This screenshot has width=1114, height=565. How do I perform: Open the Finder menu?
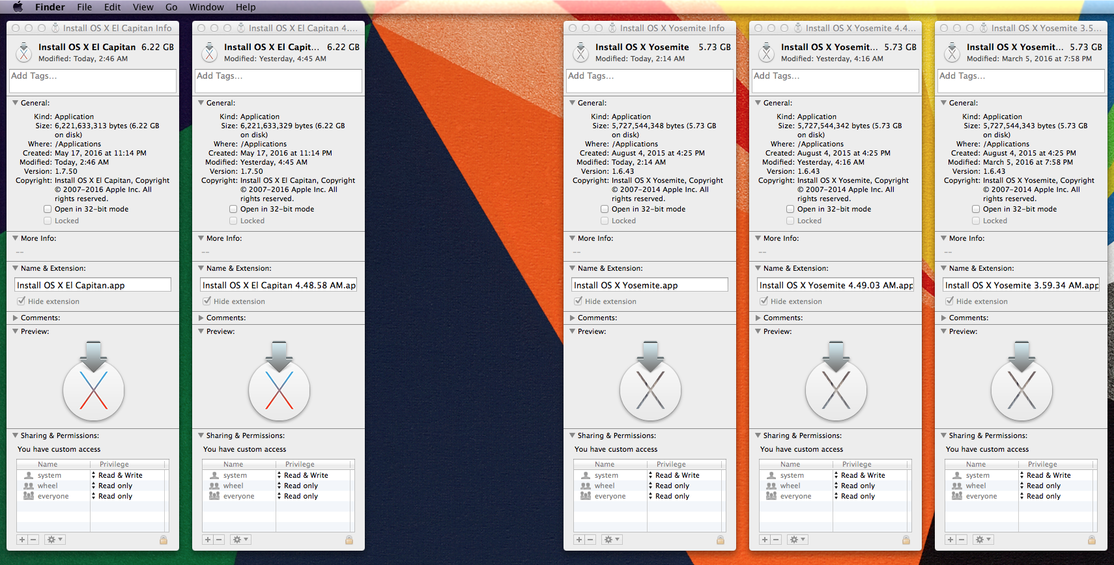(x=50, y=7)
